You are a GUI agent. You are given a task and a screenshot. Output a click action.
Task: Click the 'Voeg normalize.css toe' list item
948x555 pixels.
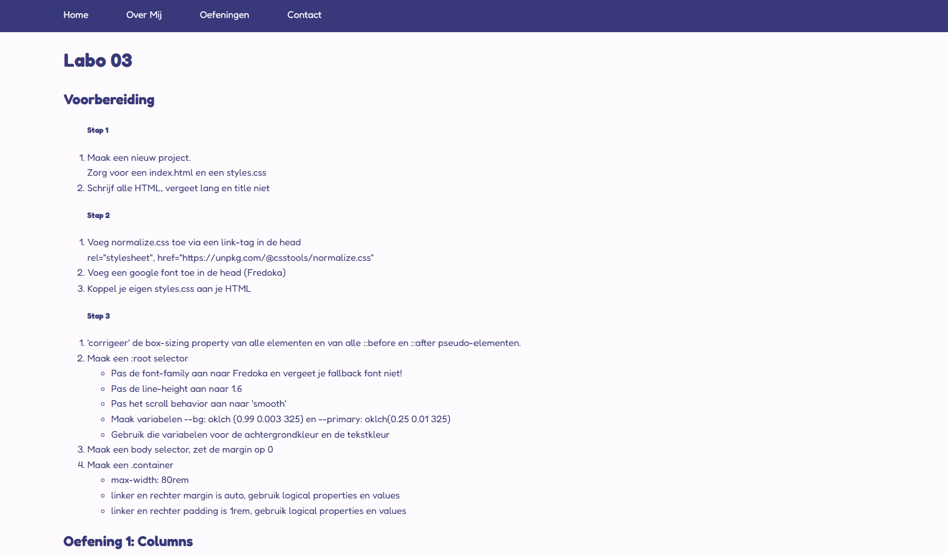pyautogui.click(x=194, y=242)
